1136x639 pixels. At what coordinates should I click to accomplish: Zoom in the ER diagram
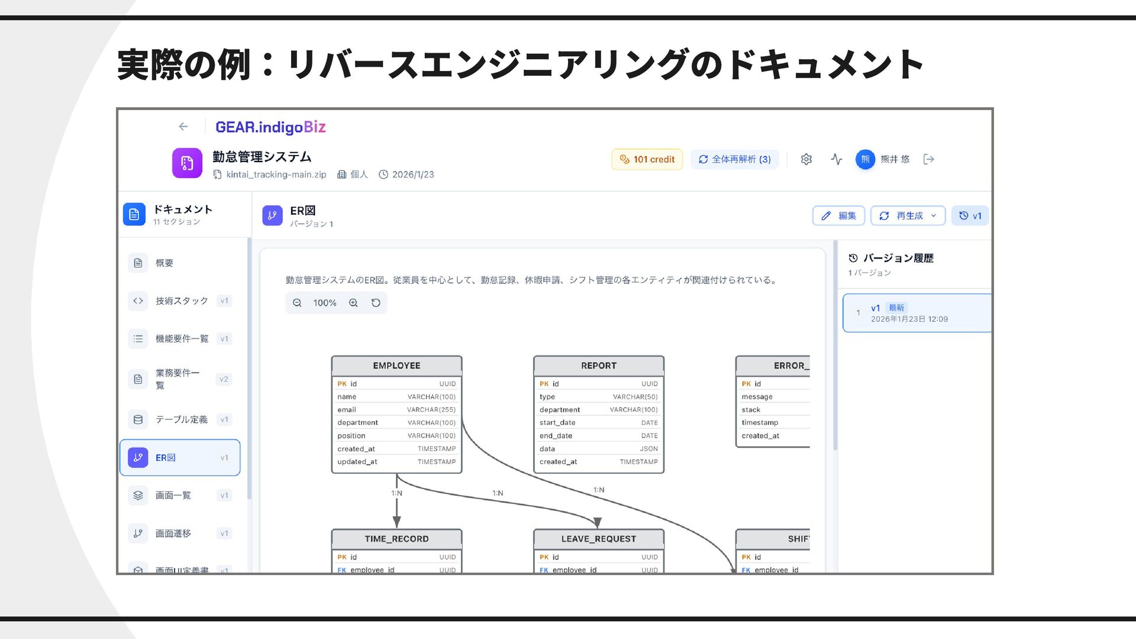[x=353, y=303]
